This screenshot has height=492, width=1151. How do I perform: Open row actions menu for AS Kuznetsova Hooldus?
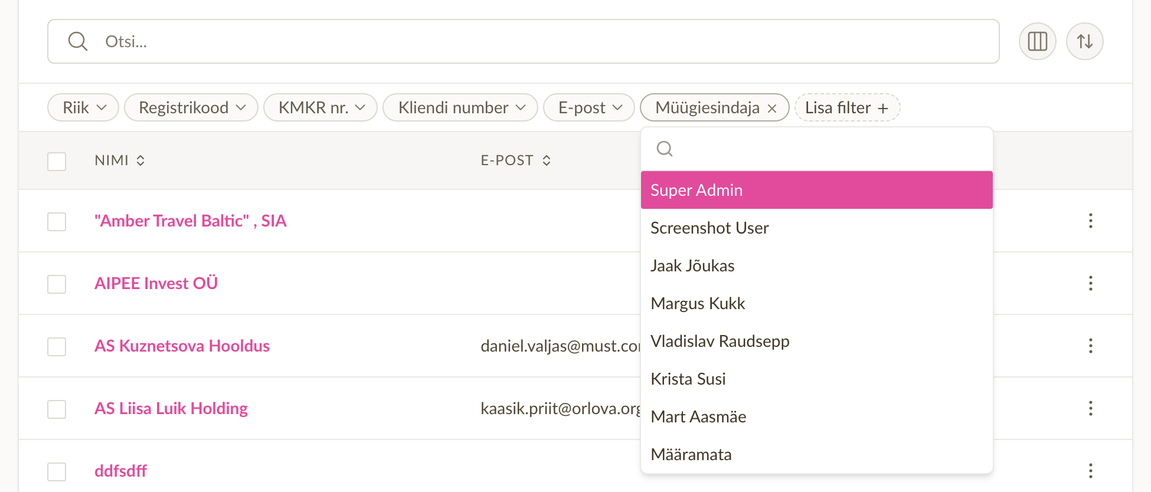1090,346
